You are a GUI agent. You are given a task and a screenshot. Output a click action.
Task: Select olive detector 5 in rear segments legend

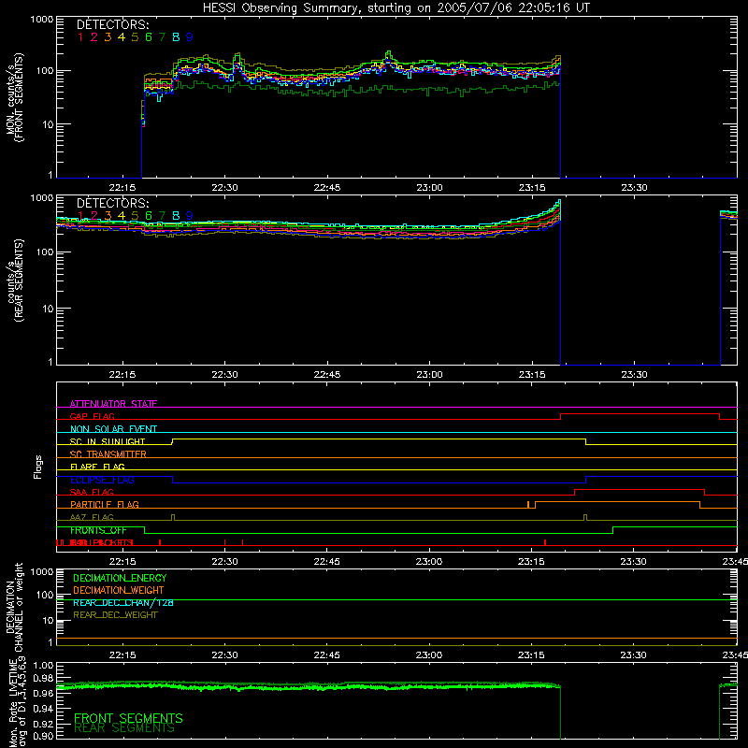pyautogui.click(x=135, y=216)
